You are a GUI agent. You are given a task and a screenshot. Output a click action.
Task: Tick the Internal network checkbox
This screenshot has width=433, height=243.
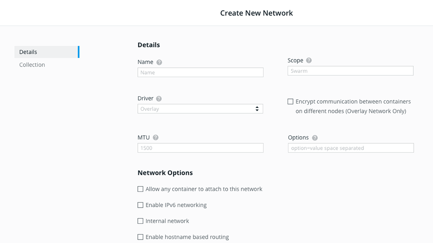[140, 221]
